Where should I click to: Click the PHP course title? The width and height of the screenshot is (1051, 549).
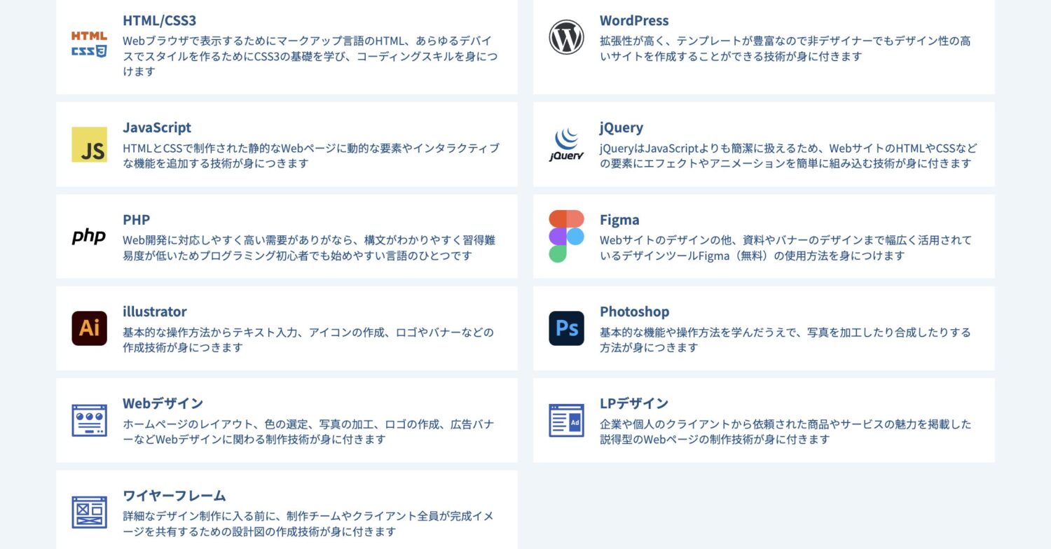pyautogui.click(x=137, y=219)
